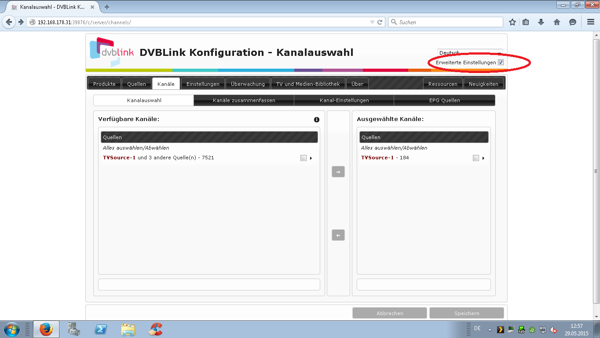
Task: Click the Suchen search box
Action: (x=445, y=22)
